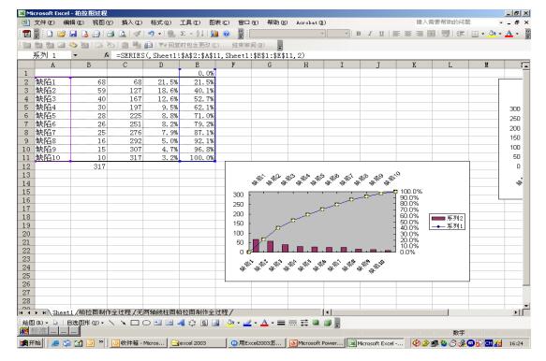Toggle Italic formatting button
546x361 pixels.
[370, 34]
